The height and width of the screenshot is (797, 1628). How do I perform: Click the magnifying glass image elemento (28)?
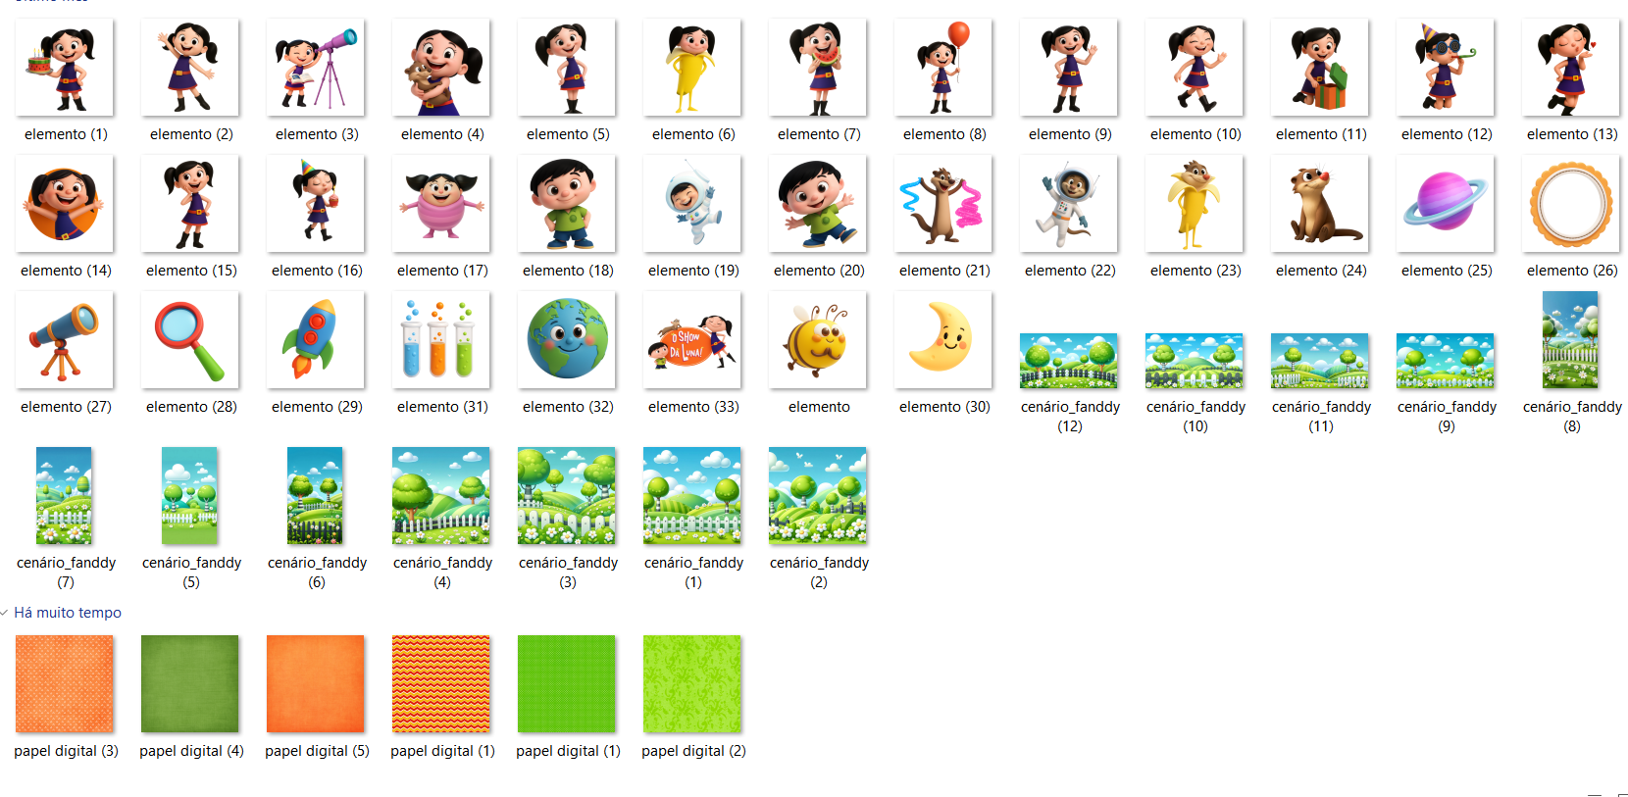(190, 340)
